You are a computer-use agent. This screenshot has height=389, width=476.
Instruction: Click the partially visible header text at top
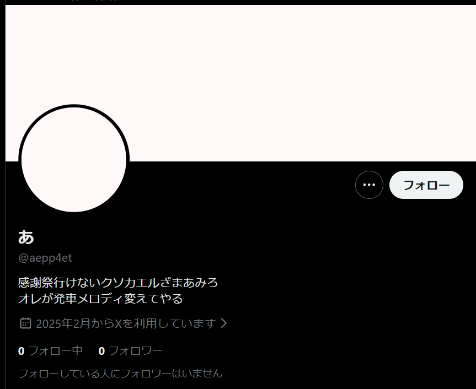[94, 1]
